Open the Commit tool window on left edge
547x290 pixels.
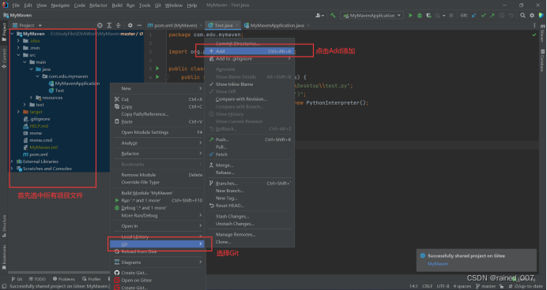4,58
